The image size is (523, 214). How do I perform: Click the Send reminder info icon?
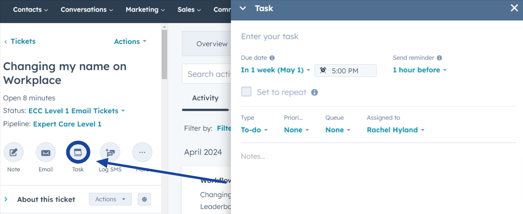[439, 58]
